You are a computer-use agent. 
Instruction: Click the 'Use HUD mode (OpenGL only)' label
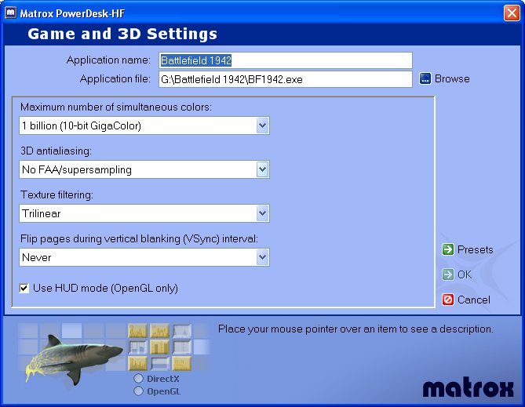(x=105, y=288)
